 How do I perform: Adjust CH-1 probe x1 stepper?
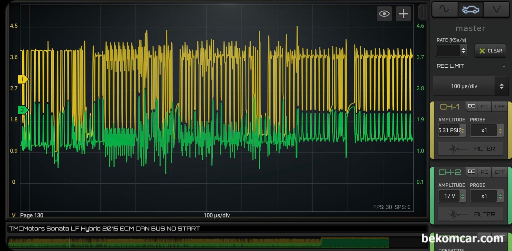click(500, 131)
